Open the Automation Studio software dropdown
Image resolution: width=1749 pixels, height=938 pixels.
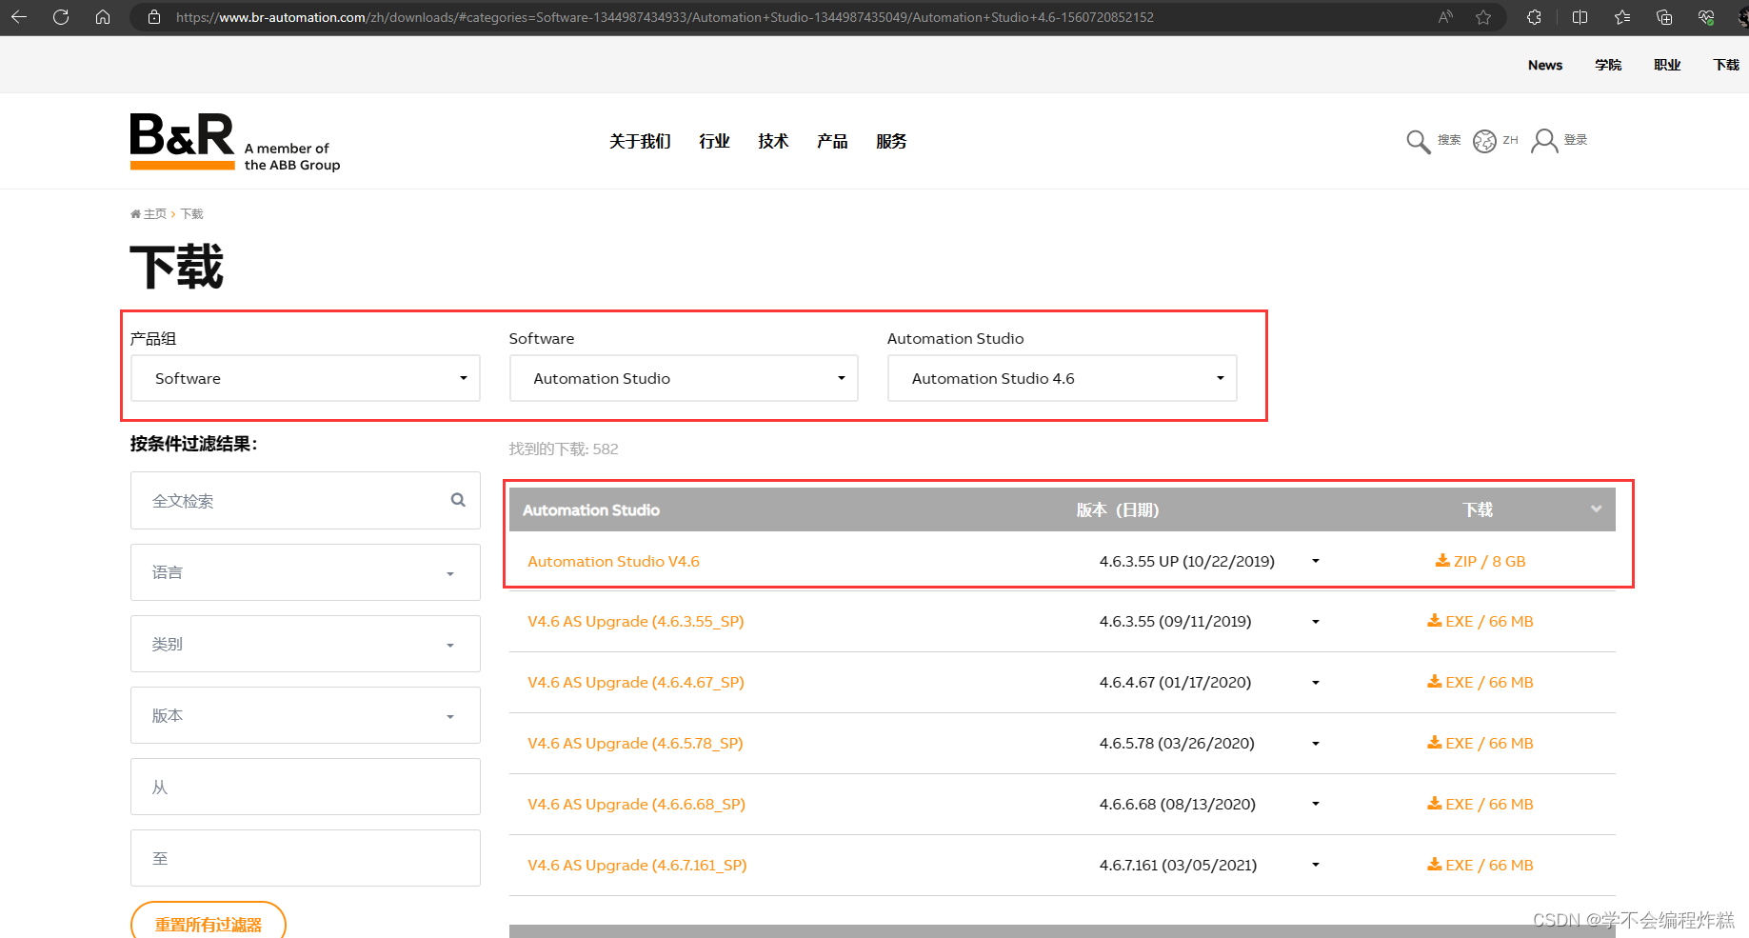click(684, 378)
